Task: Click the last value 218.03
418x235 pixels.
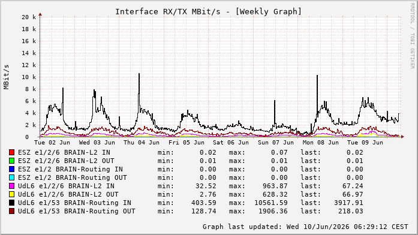Action: click(x=351, y=211)
